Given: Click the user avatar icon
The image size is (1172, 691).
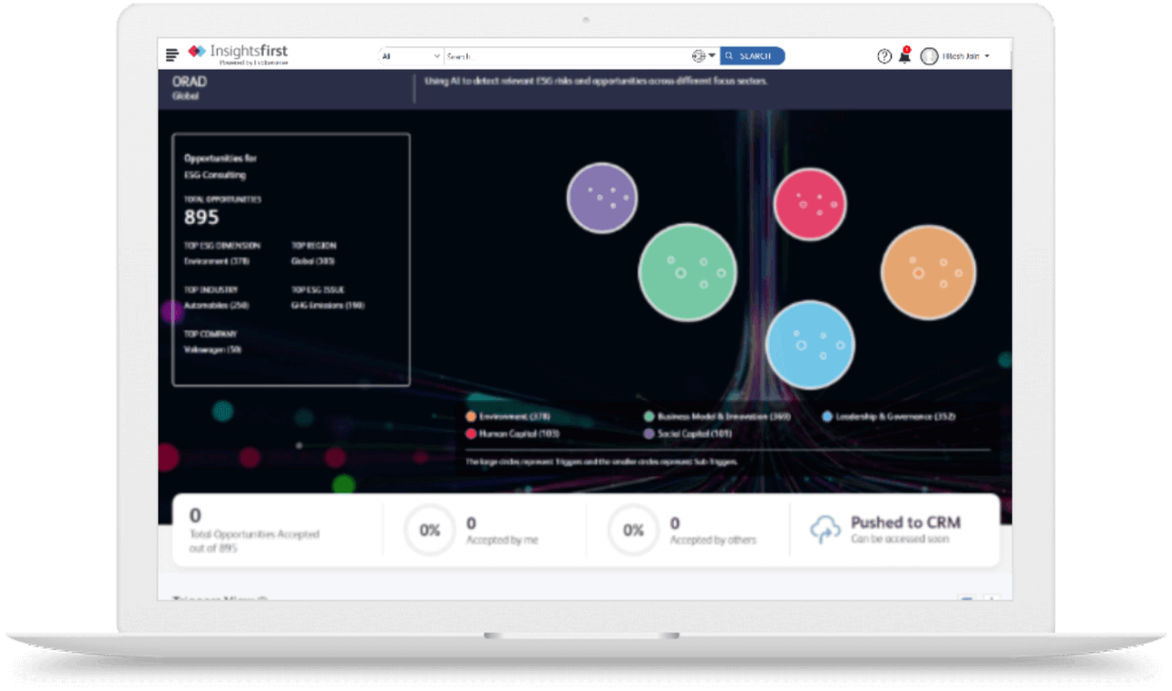Looking at the screenshot, I should 929,56.
